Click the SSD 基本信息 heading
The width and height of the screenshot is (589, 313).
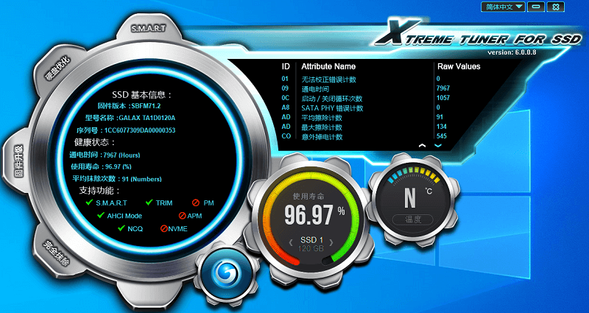(142, 95)
